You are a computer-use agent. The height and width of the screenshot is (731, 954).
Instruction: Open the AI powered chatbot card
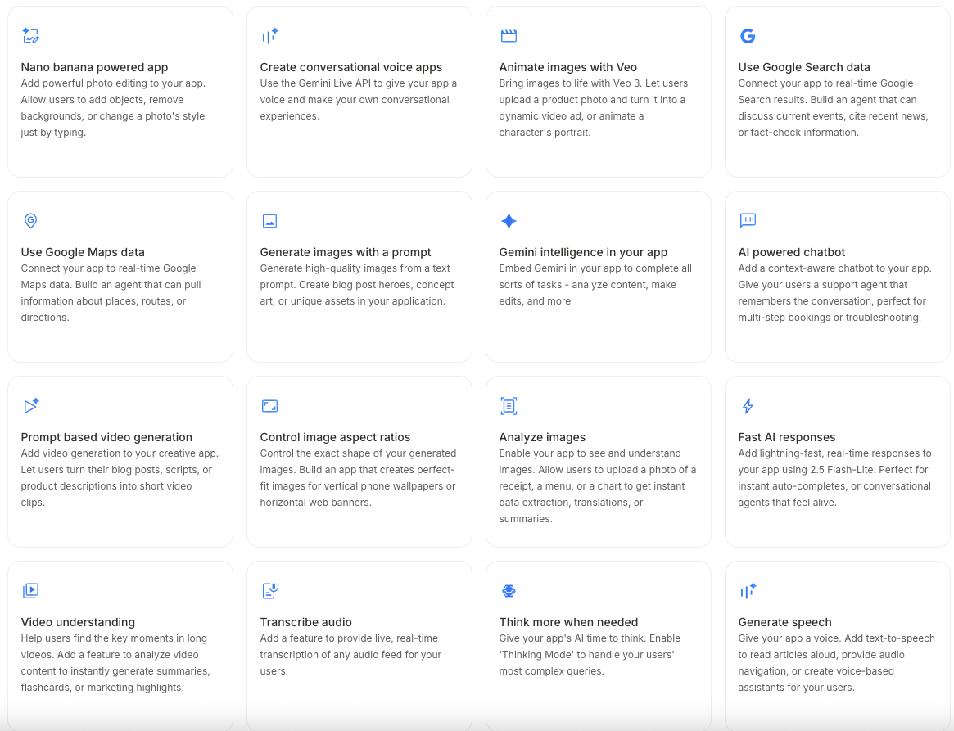click(x=837, y=277)
